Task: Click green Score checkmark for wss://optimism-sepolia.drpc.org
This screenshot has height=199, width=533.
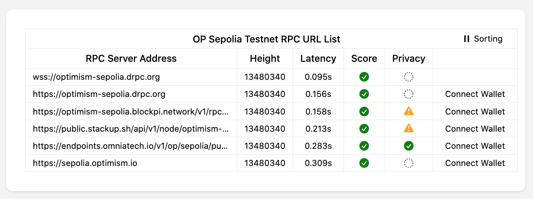Action: [364, 77]
